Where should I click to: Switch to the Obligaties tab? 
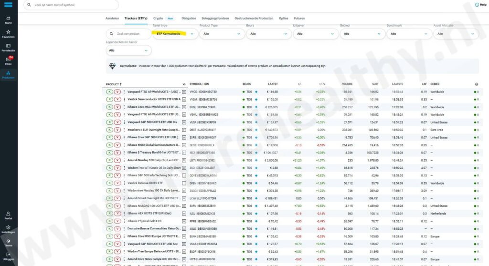pyautogui.click(x=189, y=19)
